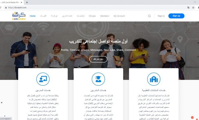Viewport: 199px width, 120px height.
Task: Click the trainer services presenter icon
Action: [x=43, y=79]
